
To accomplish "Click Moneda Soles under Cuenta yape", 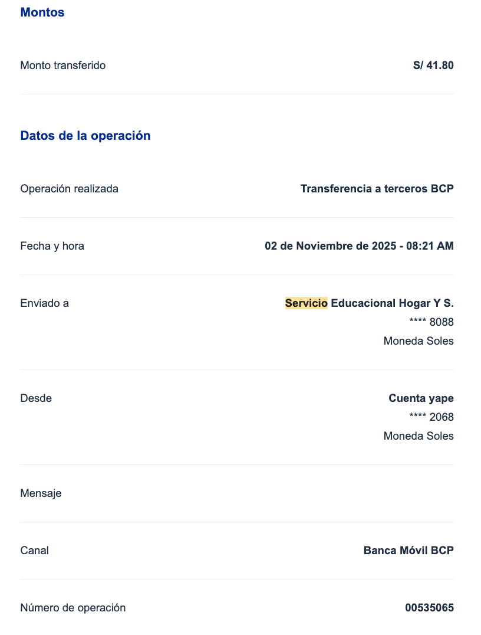I will tap(419, 436).
